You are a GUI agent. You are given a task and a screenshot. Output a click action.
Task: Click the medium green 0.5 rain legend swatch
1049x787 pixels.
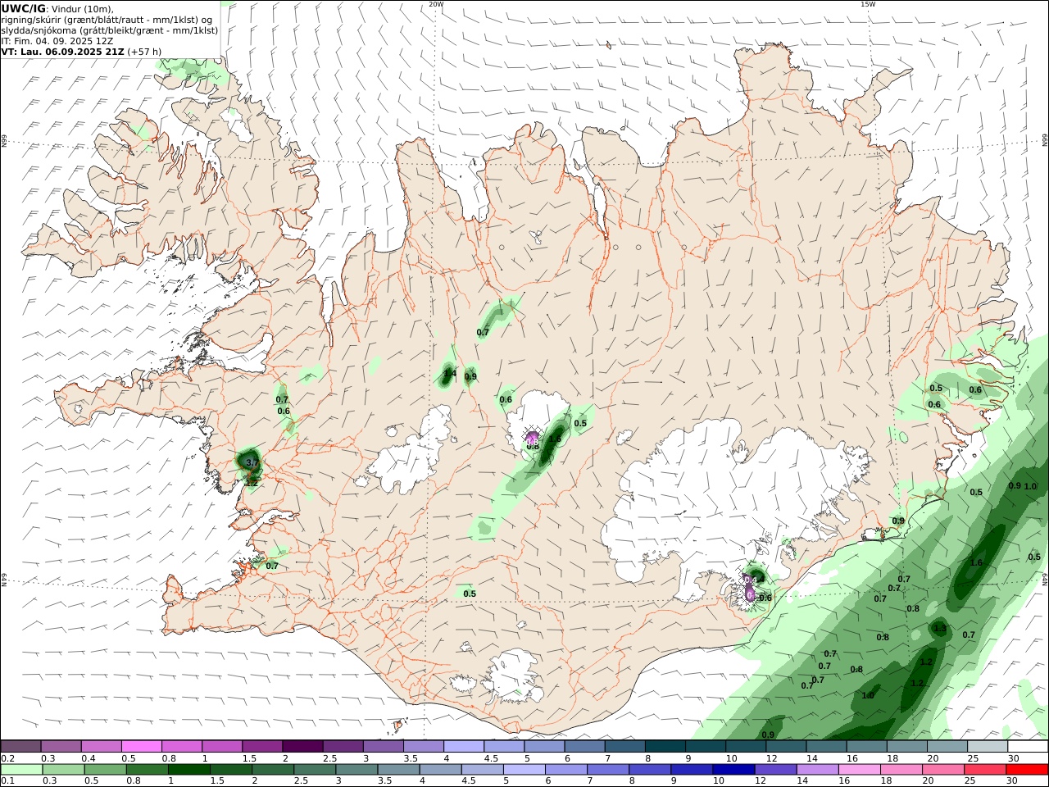(105, 770)
